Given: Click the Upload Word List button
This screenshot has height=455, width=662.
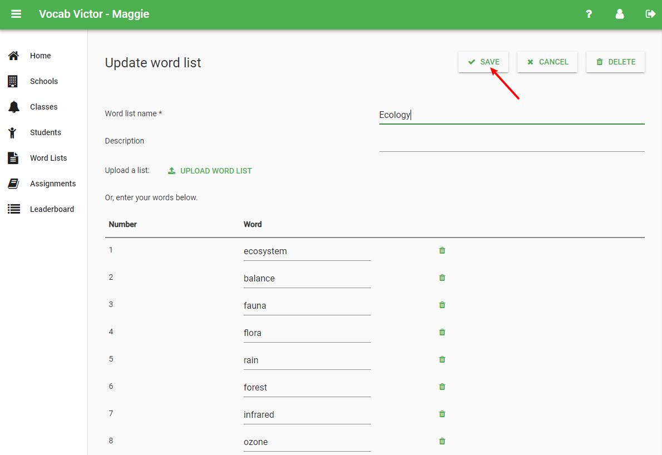Looking at the screenshot, I should (210, 171).
